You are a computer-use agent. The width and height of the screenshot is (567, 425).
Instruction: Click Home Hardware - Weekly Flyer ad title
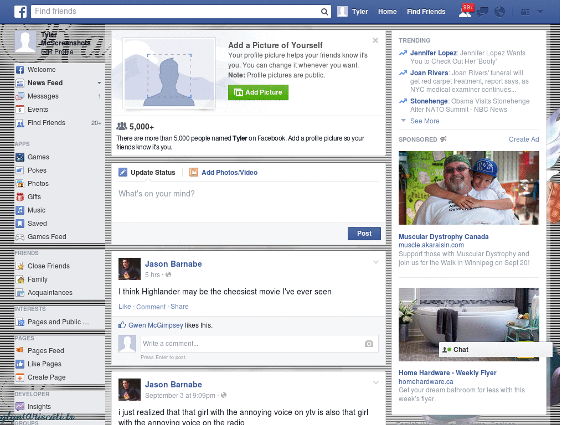click(x=447, y=373)
